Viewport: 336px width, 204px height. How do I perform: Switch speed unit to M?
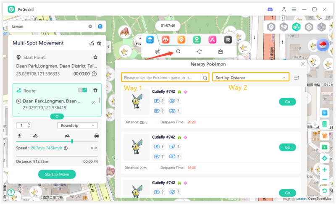tap(97, 148)
